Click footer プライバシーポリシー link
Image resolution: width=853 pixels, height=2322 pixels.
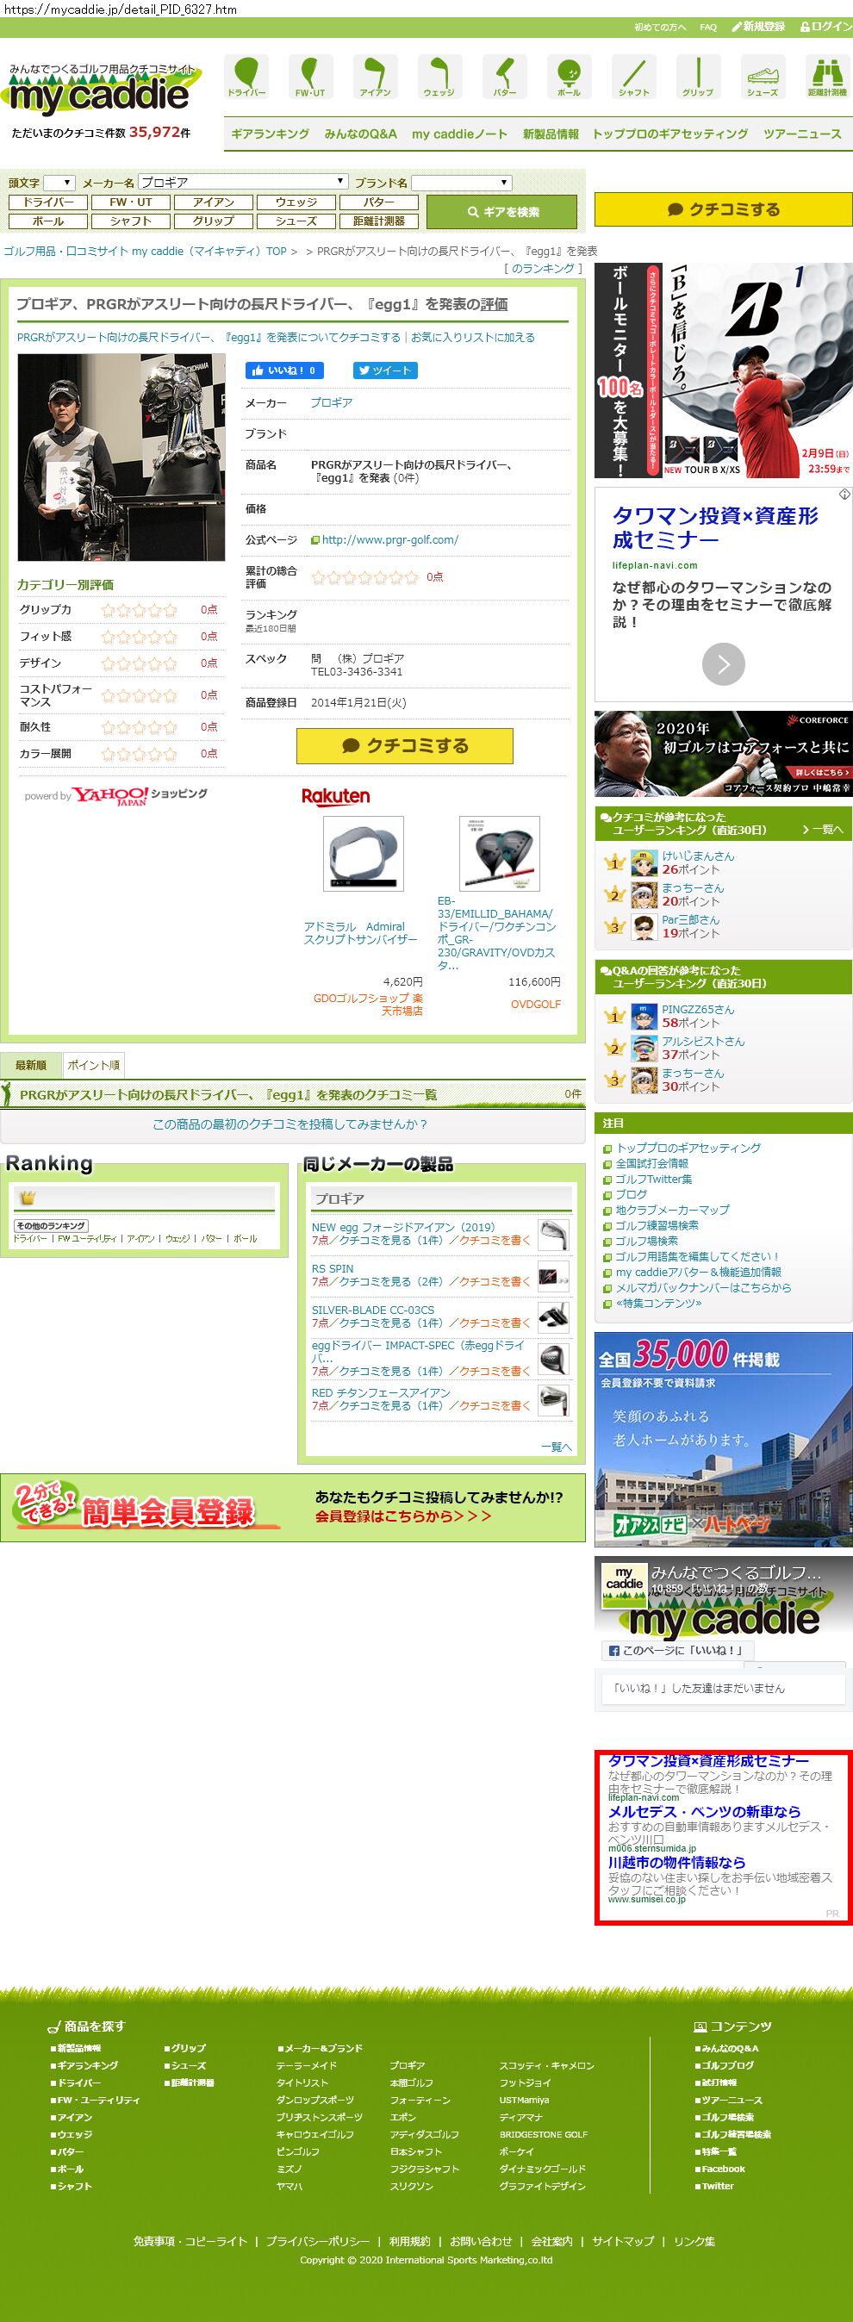[317, 2241]
